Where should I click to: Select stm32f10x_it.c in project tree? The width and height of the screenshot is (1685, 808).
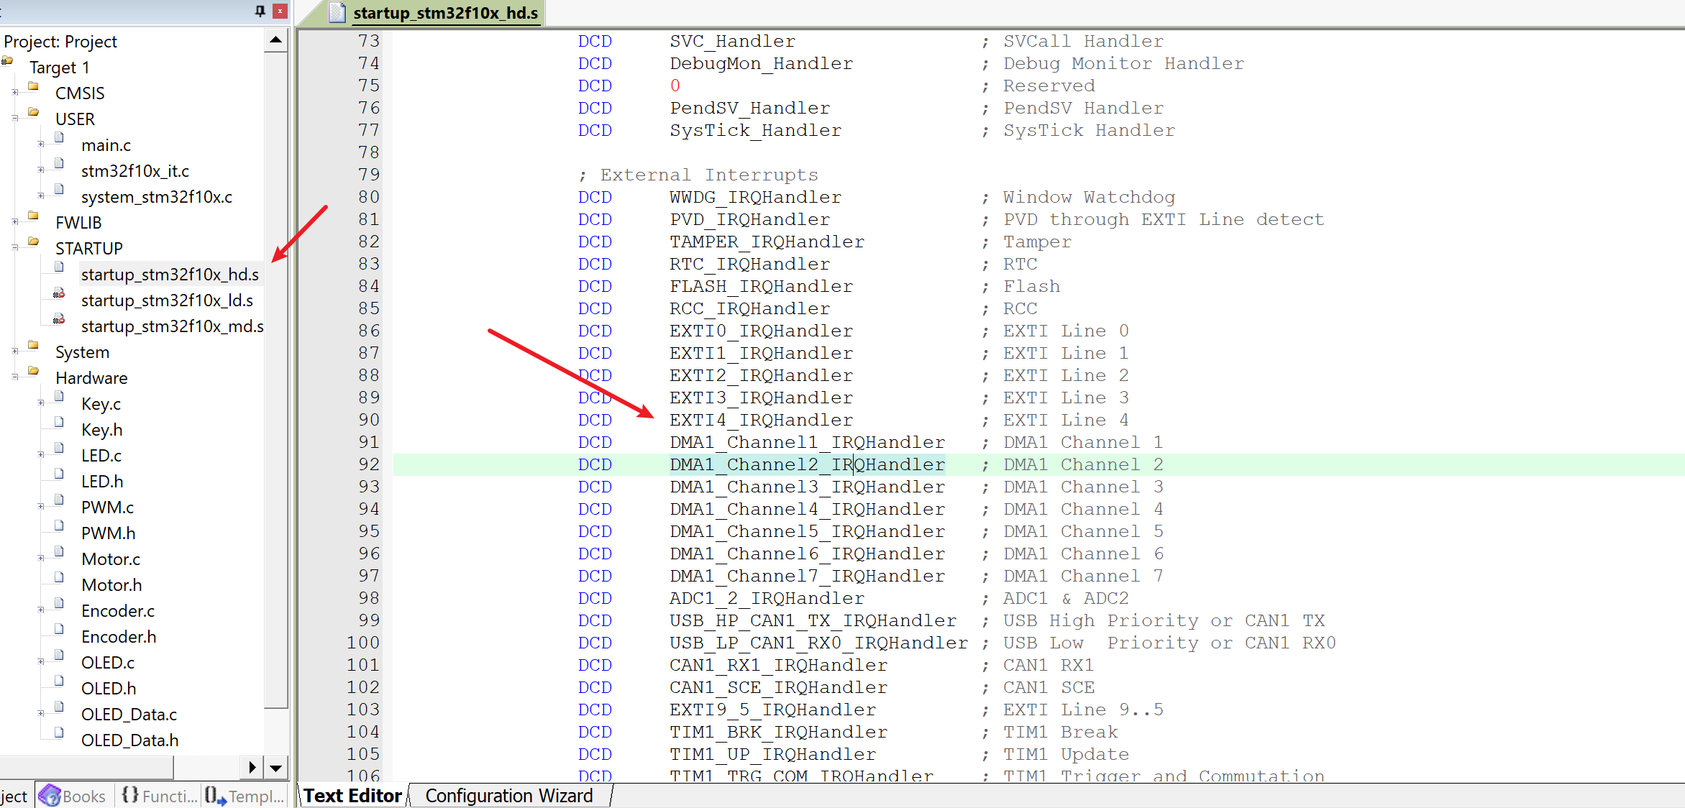pyautogui.click(x=135, y=171)
